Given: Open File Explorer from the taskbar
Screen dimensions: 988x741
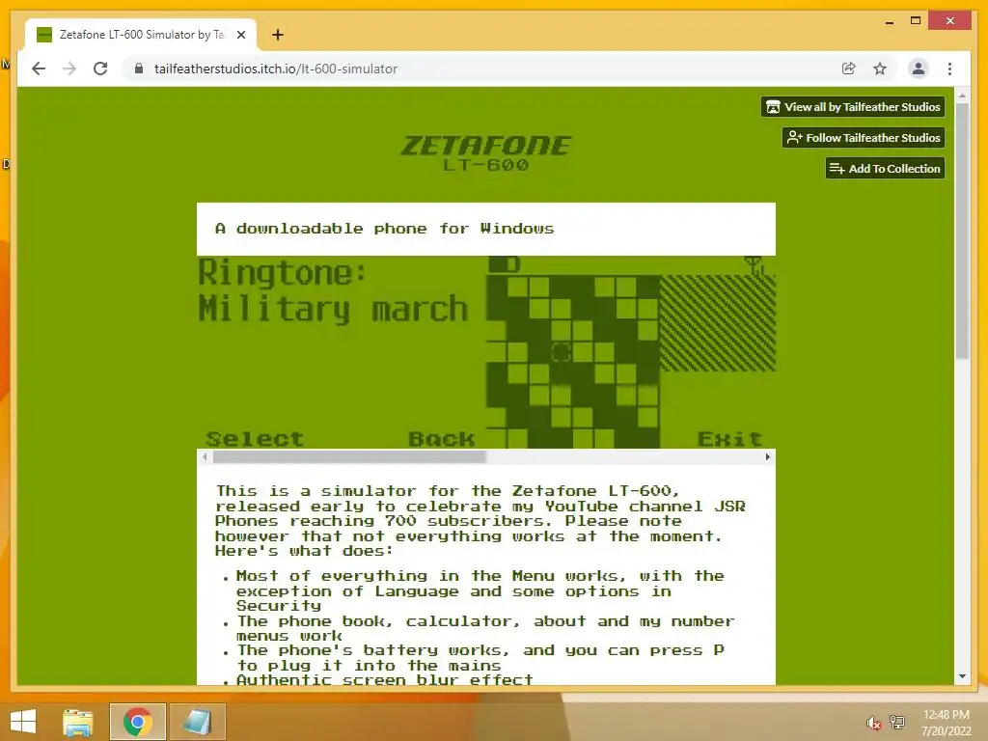Looking at the screenshot, I should [x=78, y=722].
